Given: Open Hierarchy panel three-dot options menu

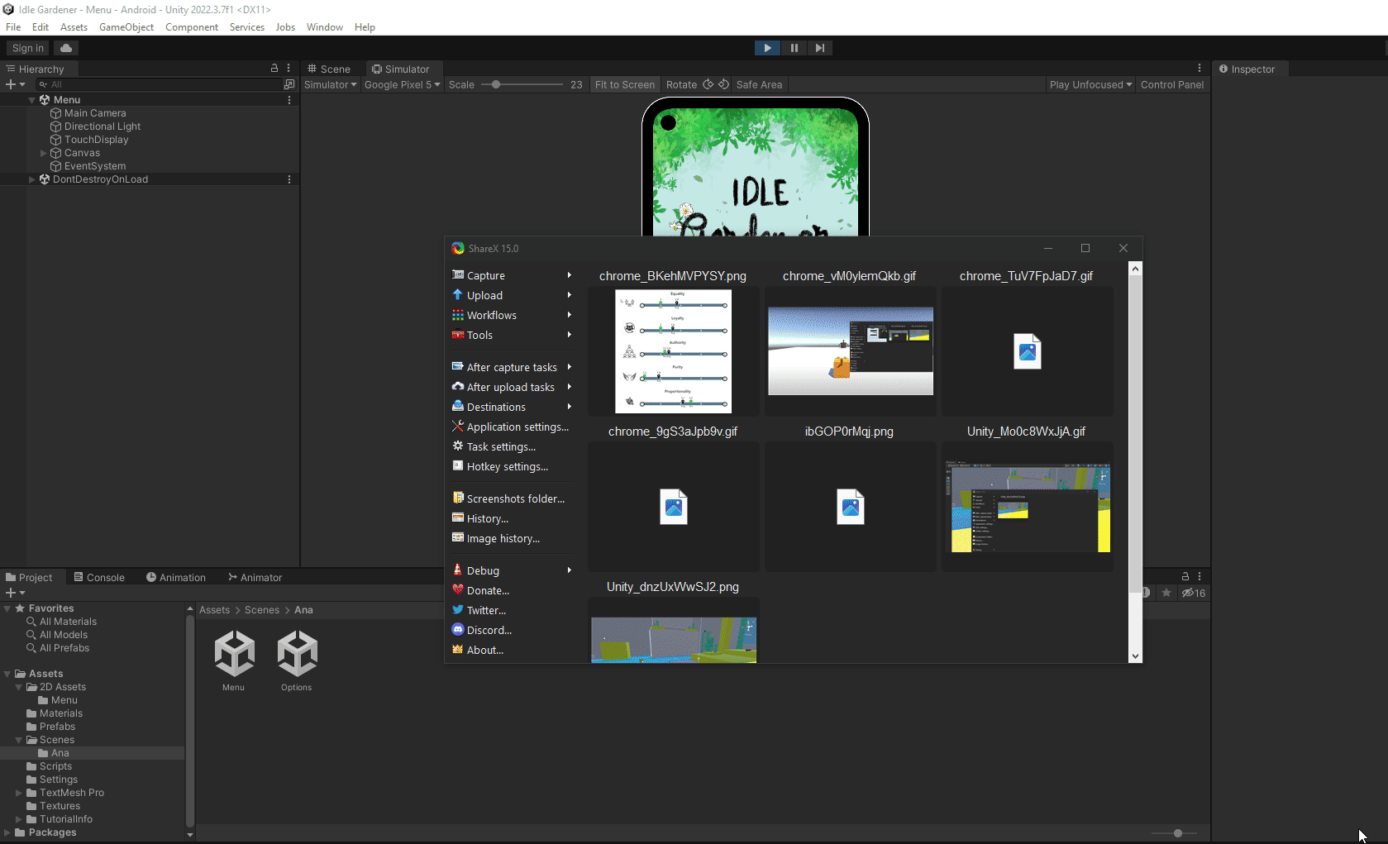Looking at the screenshot, I should coord(289,68).
